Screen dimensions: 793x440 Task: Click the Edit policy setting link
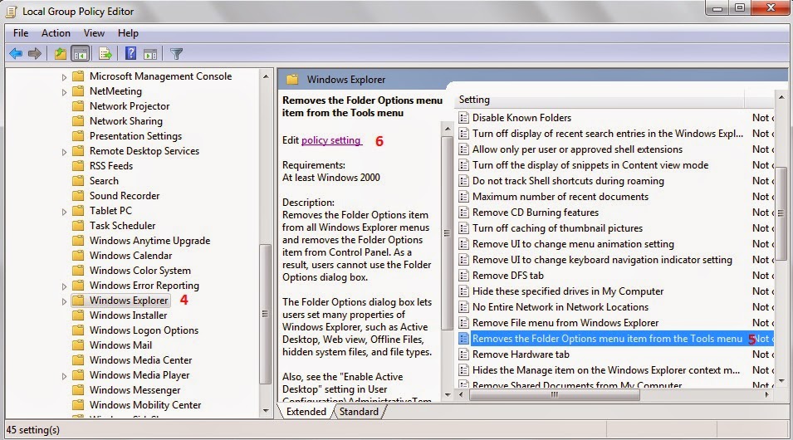331,140
